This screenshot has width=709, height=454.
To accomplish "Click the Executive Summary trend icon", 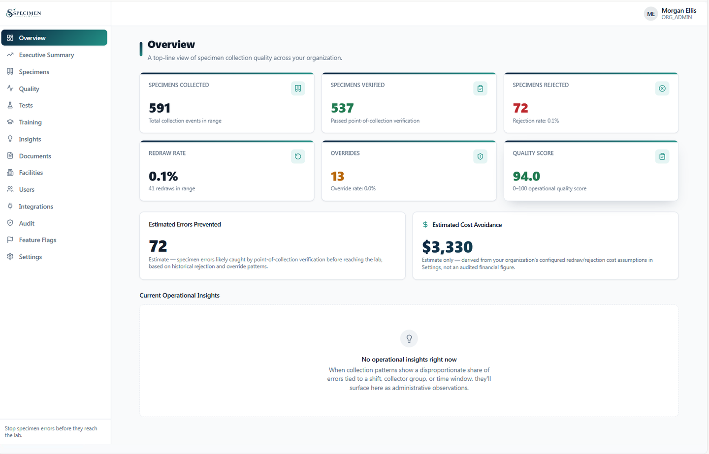I will point(10,55).
